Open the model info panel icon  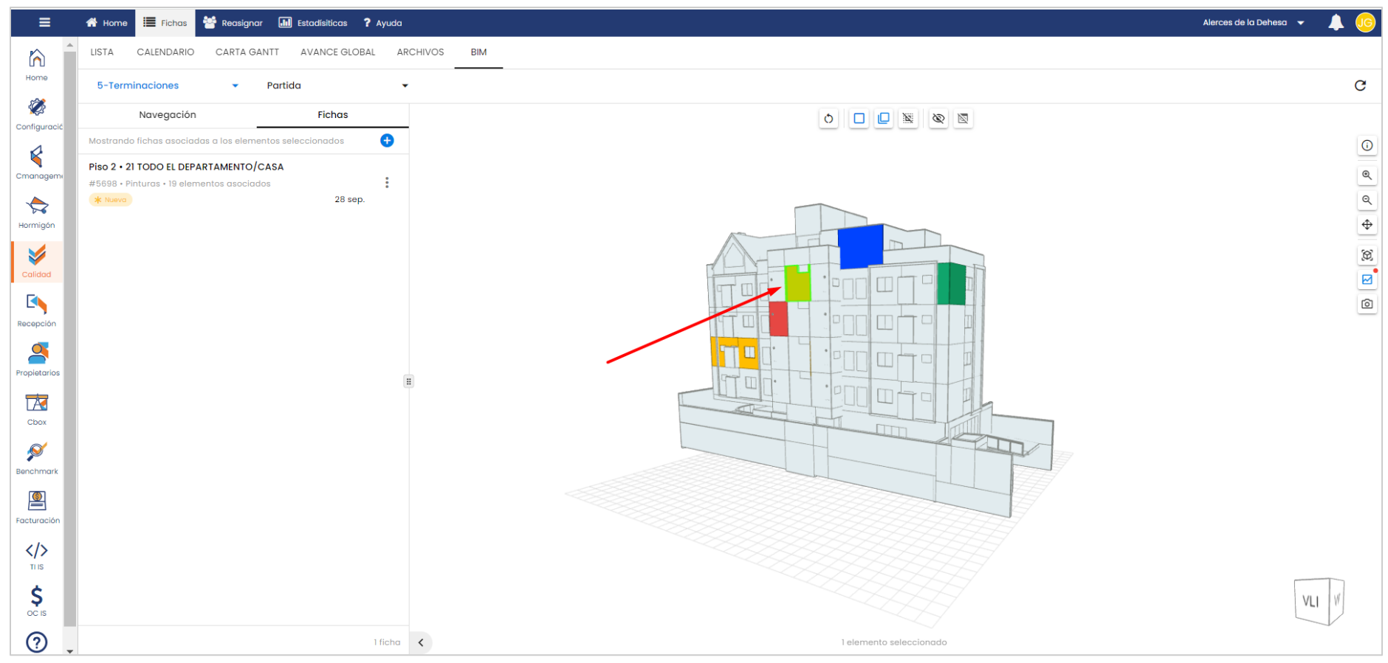(x=1367, y=146)
